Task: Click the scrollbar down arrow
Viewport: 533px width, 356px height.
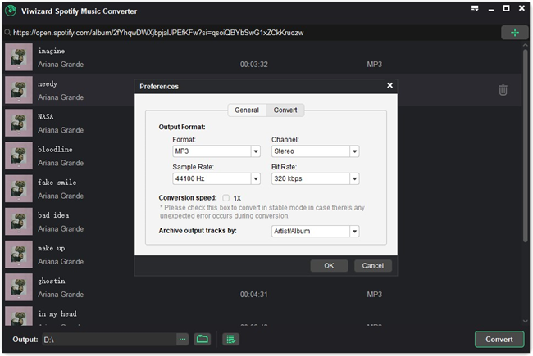Action: pos(525,321)
